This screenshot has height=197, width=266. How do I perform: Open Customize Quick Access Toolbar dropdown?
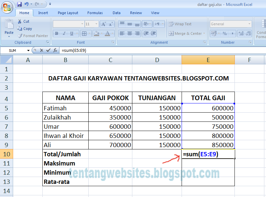click(50, 4)
